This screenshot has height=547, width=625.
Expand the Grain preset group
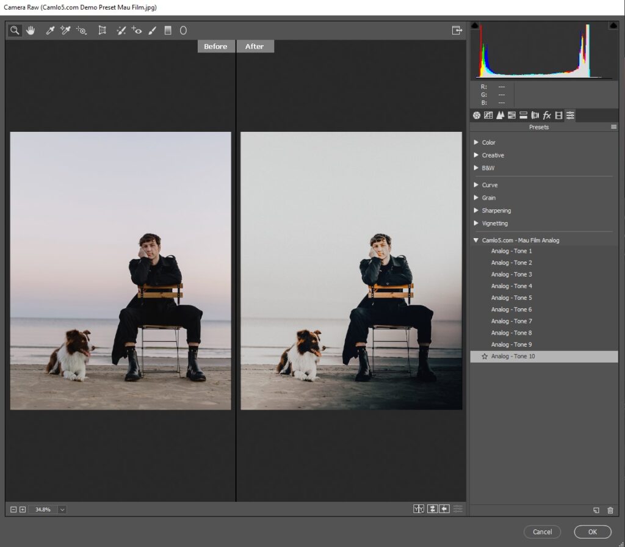click(476, 198)
